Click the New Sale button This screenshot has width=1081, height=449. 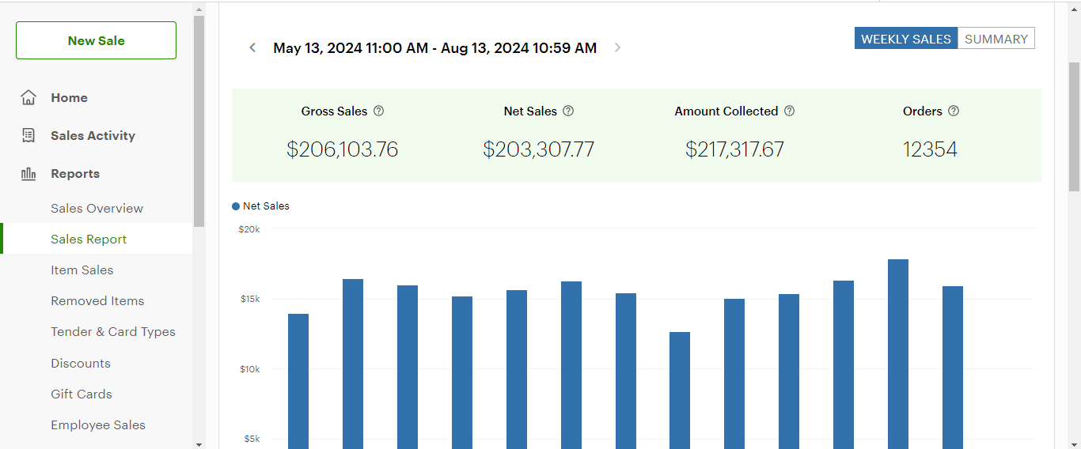(96, 40)
